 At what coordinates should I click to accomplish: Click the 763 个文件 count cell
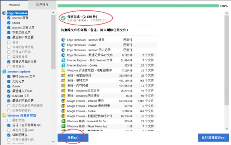click(x=147, y=80)
